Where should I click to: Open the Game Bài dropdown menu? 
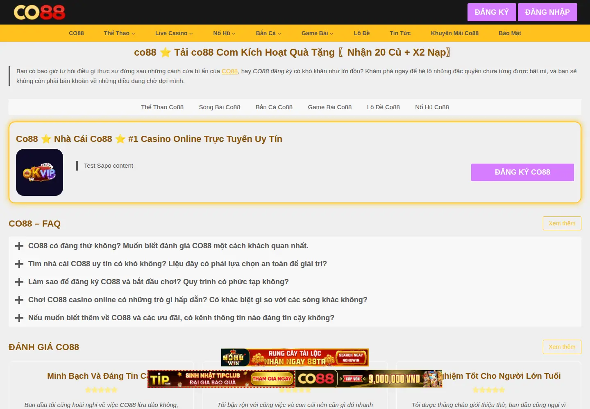coord(317,33)
